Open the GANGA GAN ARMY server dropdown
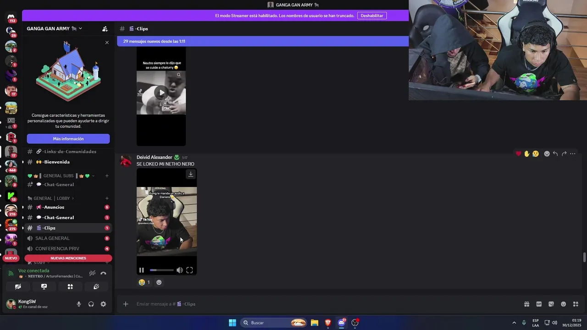587x330 pixels. click(x=54, y=28)
